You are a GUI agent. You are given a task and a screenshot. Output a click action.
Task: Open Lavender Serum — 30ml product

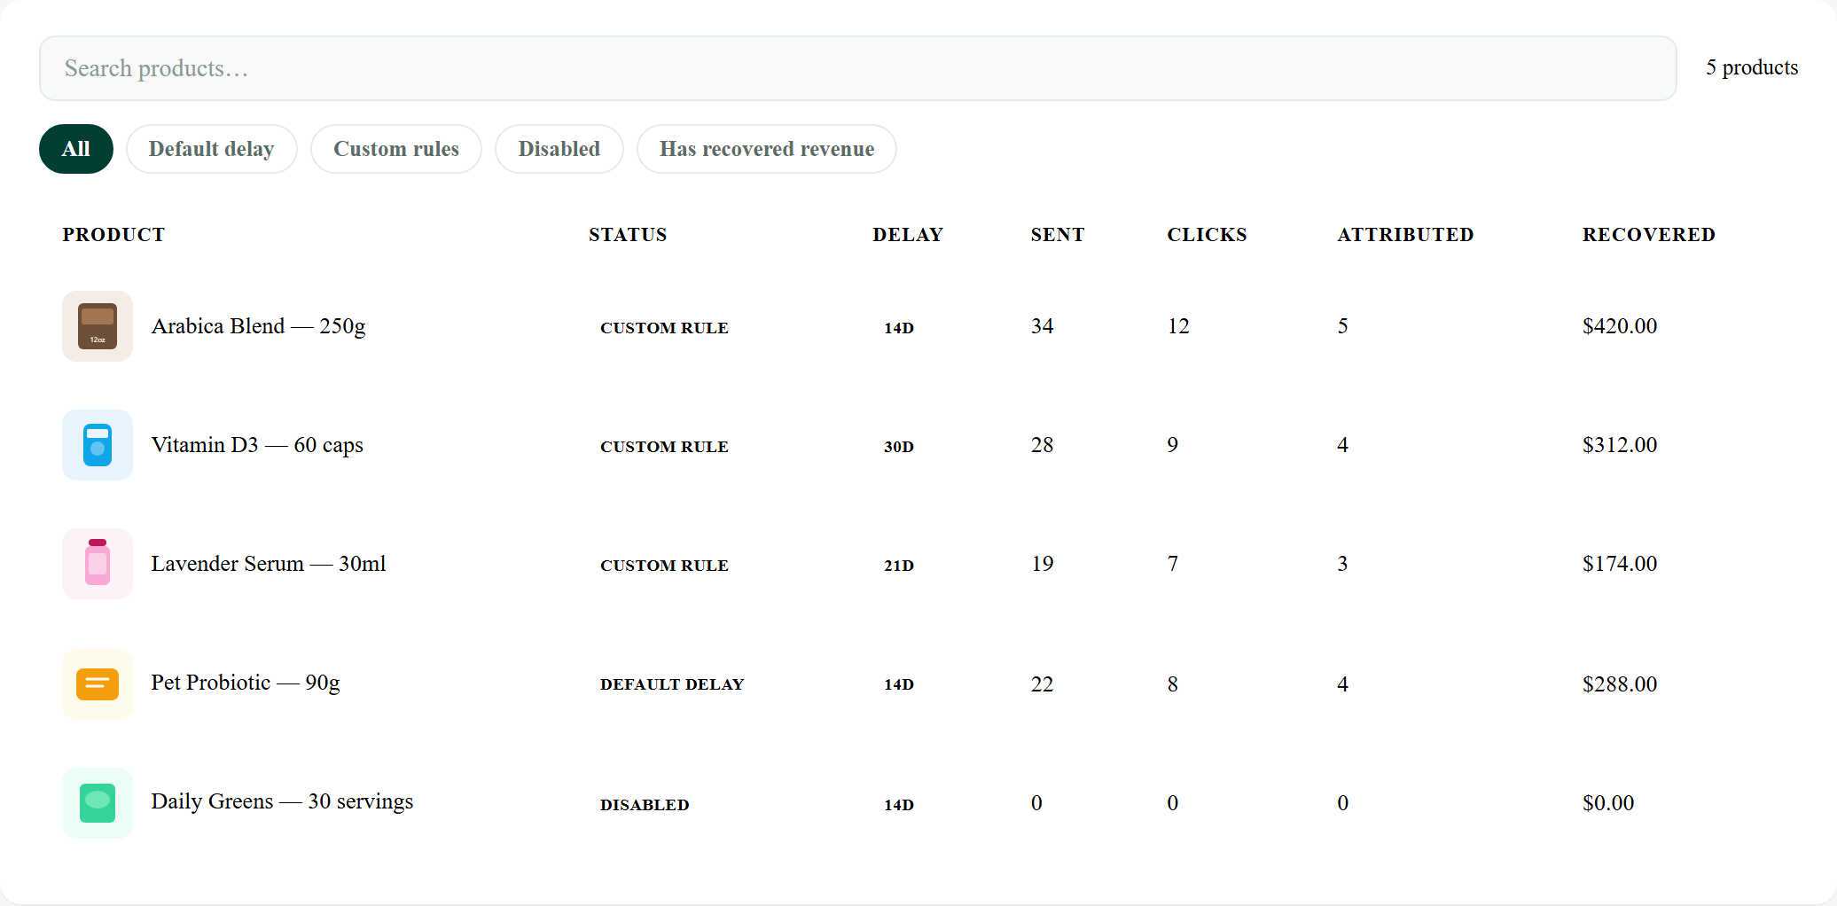(269, 564)
